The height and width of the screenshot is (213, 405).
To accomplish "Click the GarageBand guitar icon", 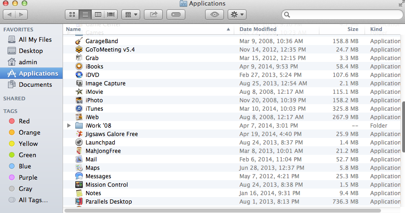I will tap(79, 41).
